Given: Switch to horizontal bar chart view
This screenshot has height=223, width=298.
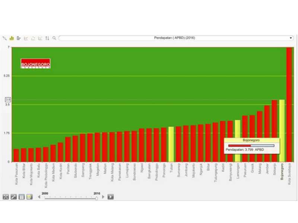Looking at the screenshot, I should [x=19, y=38].
